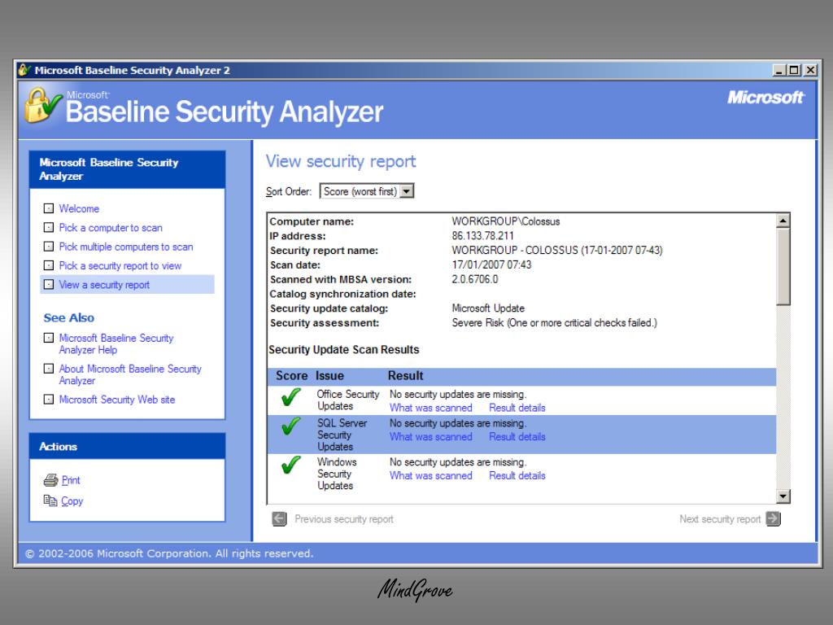Click Next security report text

pos(720,519)
